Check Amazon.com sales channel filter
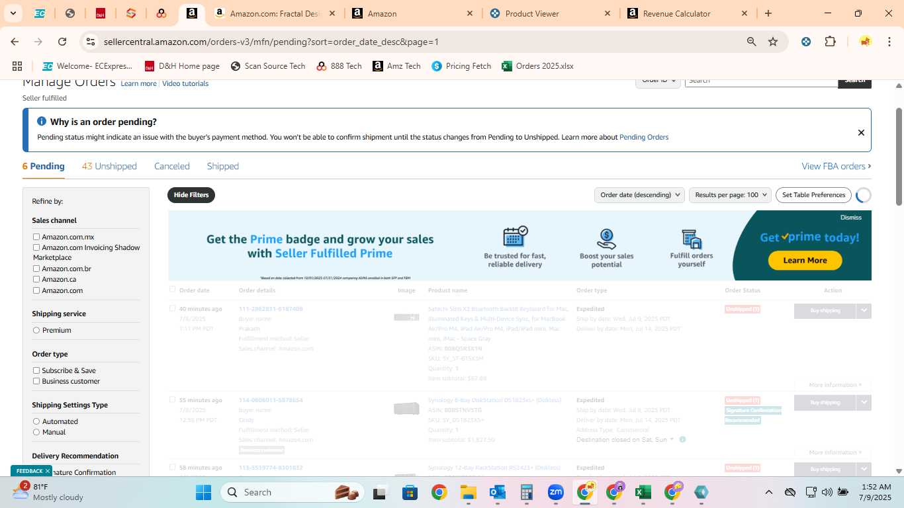 pyautogui.click(x=36, y=290)
